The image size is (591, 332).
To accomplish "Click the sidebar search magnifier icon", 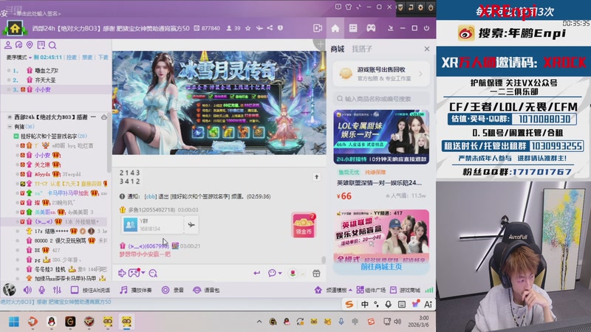I will (52, 46).
